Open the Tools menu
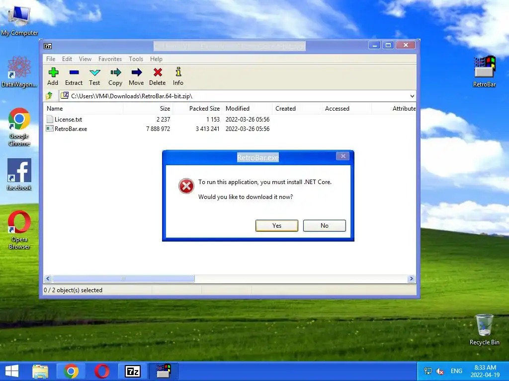This screenshot has height=381, width=509. (136, 59)
